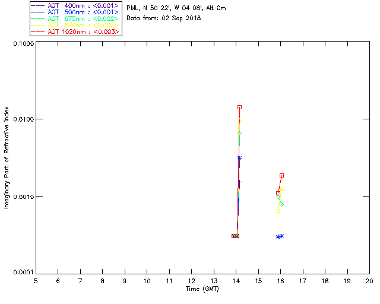
Task: Click the AOT 675nm legend entry
Action: tap(75, 18)
